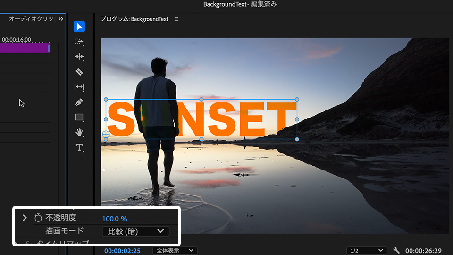Click the 00:00:02:25 playhead timecode
Screen dimensions: 453x255
122,251
